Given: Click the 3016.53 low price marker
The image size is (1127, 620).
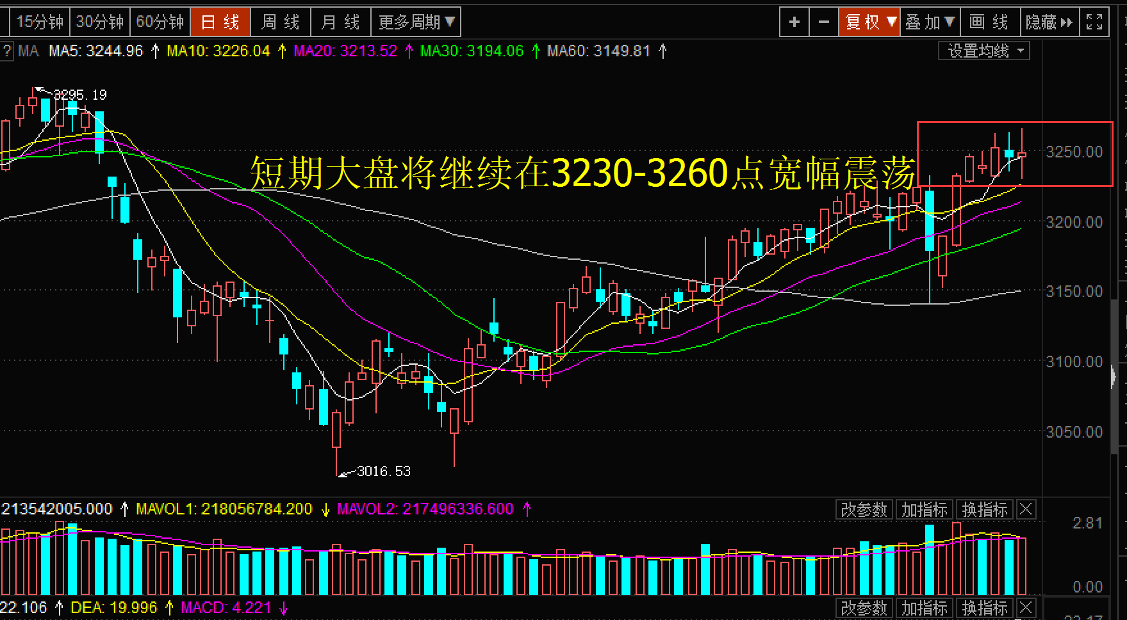Looking at the screenshot, I should click(383, 472).
